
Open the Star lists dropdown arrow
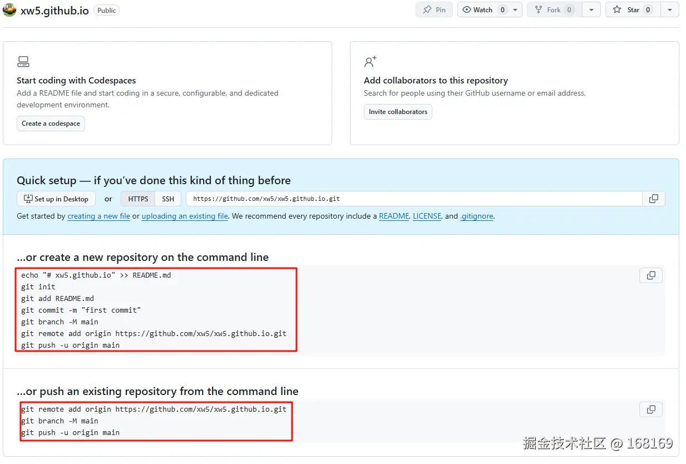click(x=670, y=10)
